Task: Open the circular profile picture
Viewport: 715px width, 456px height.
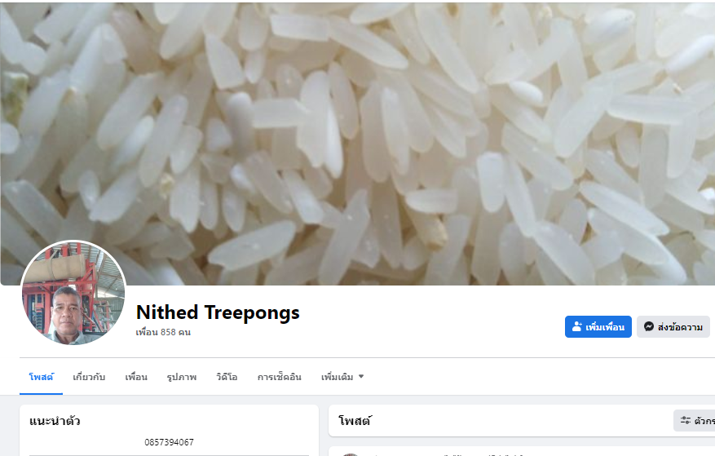Action: (x=73, y=293)
